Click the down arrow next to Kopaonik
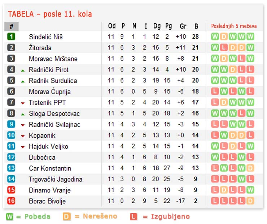The height and width of the screenshot is (224, 267). [23, 136]
